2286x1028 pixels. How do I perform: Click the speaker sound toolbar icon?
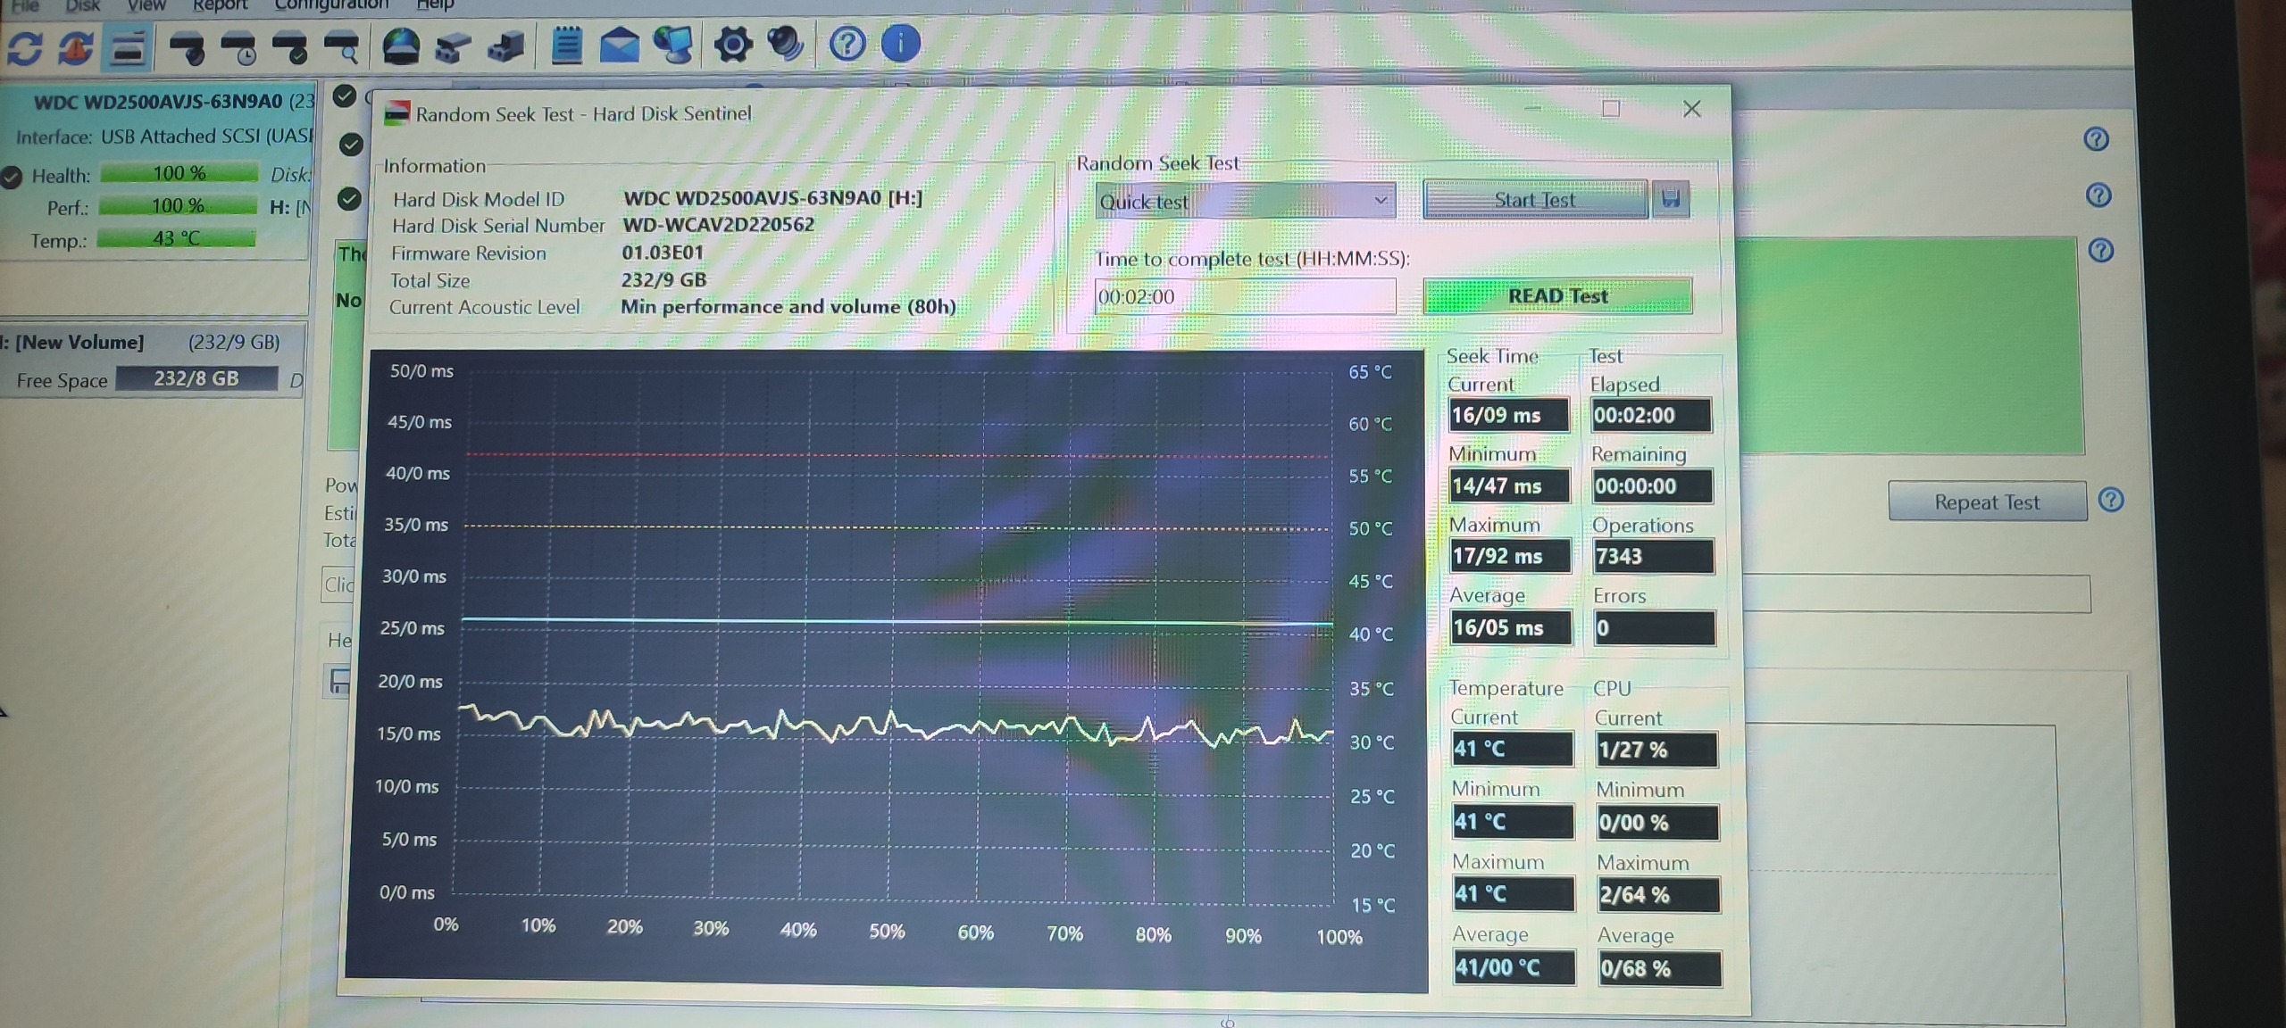(x=786, y=43)
